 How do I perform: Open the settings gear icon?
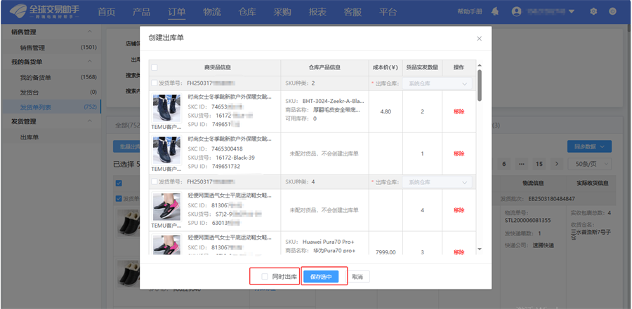(x=593, y=12)
